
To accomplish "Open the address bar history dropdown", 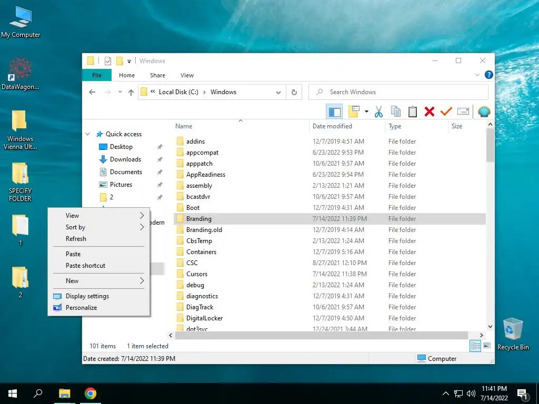I will tap(278, 92).
